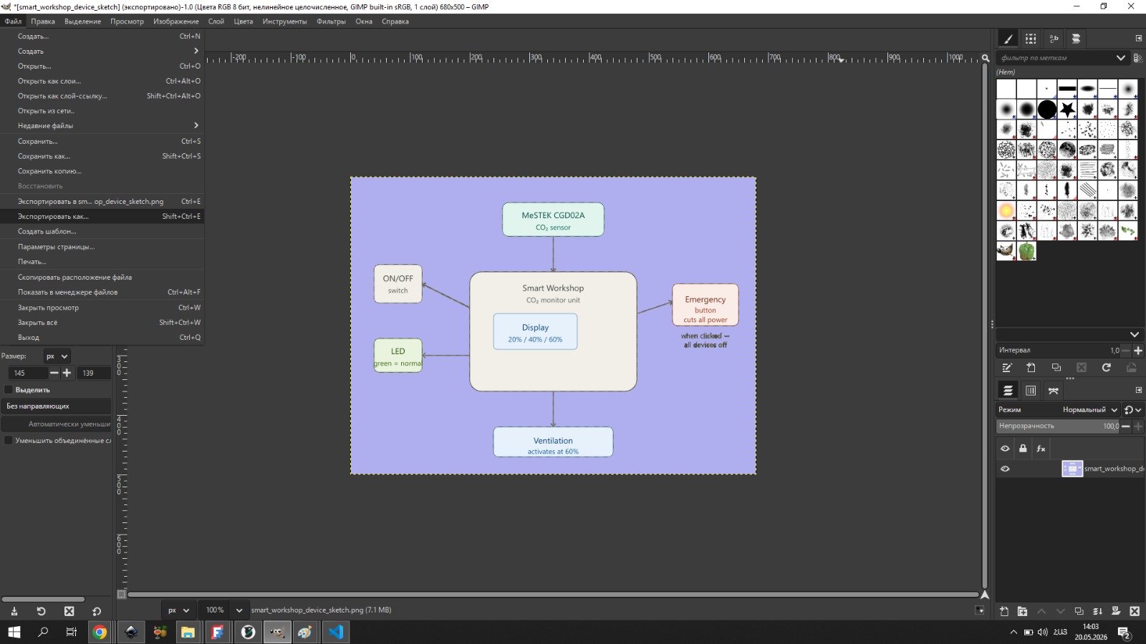
Task: Refresh the brushes list
Action: pyautogui.click(x=1107, y=368)
